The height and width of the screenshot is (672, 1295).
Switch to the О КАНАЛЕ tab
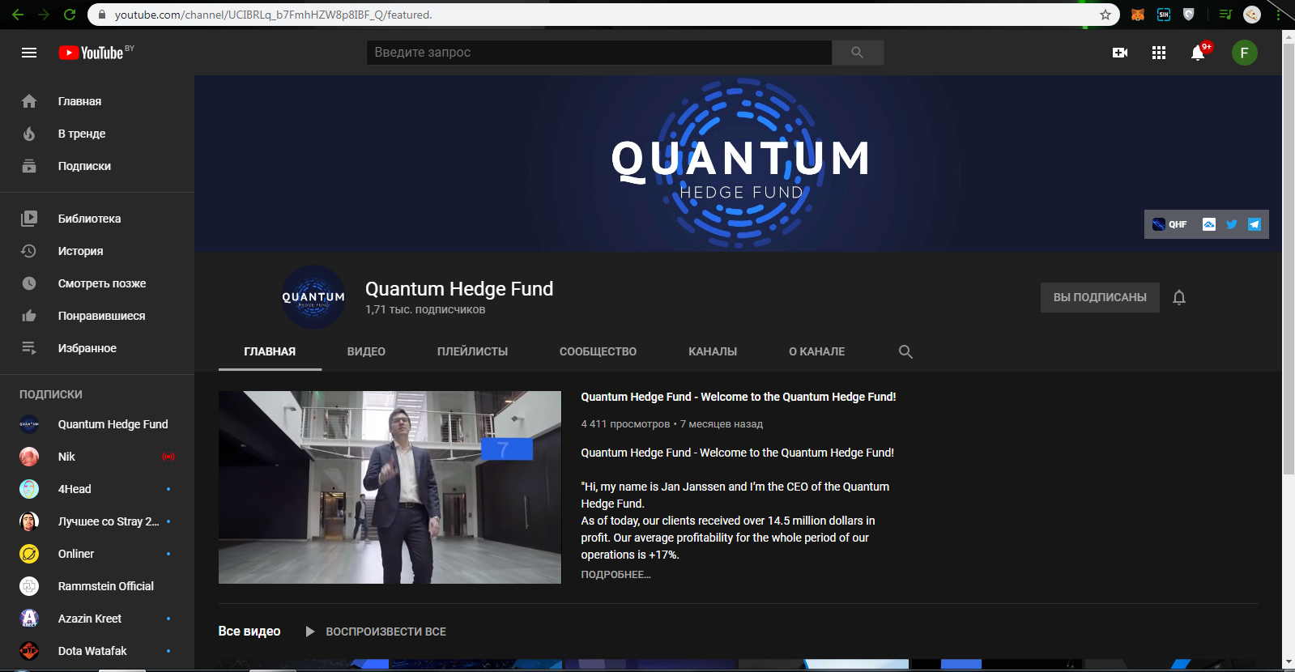click(x=817, y=351)
